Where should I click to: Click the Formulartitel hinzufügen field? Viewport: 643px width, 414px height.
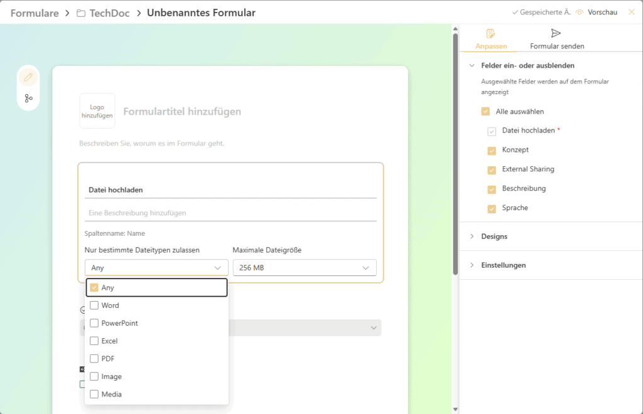point(182,112)
